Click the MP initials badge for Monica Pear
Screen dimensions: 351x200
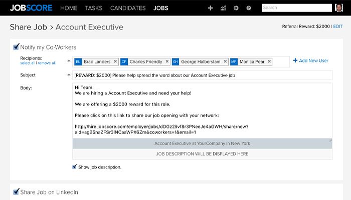click(x=234, y=61)
